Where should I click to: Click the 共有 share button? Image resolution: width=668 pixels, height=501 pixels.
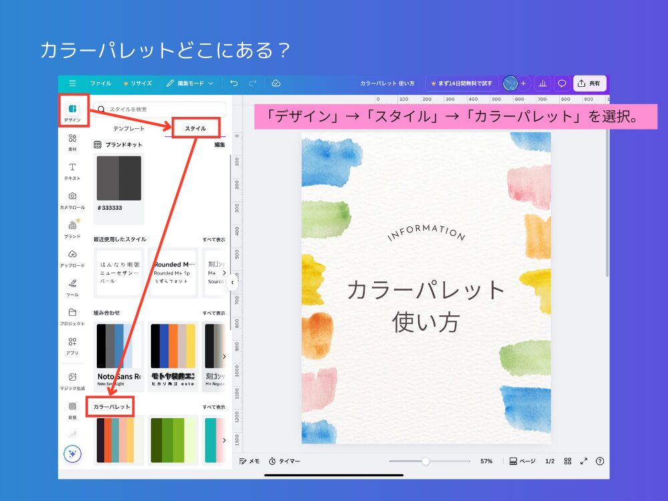(x=589, y=83)
